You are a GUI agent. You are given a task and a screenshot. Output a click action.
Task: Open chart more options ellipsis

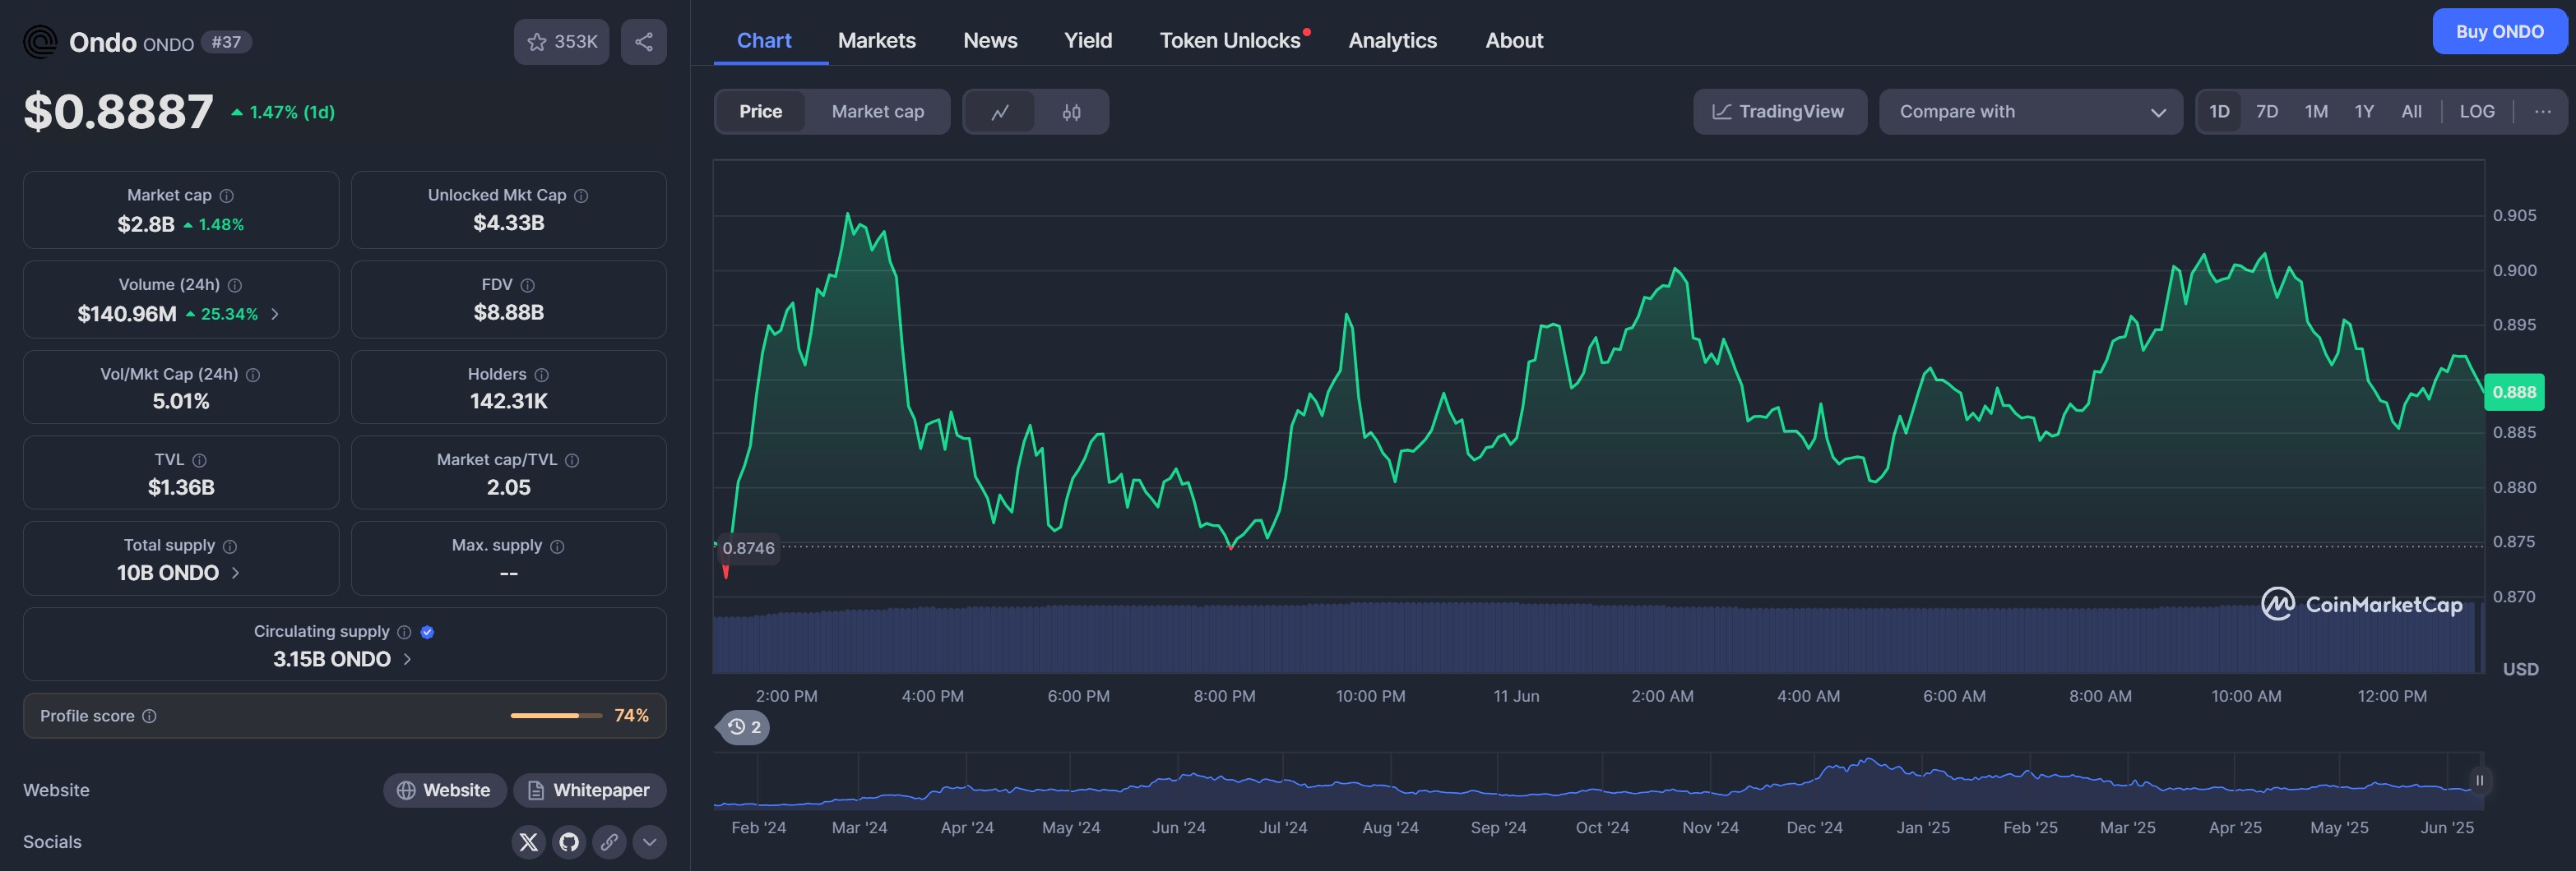pos(2543,112)
